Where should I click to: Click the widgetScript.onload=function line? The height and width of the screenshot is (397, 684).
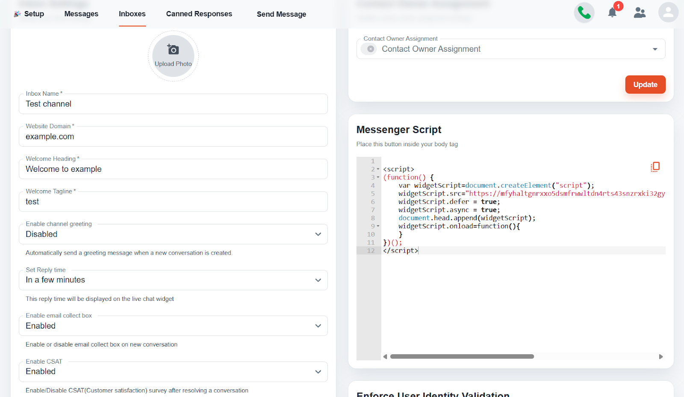[459, 226]
